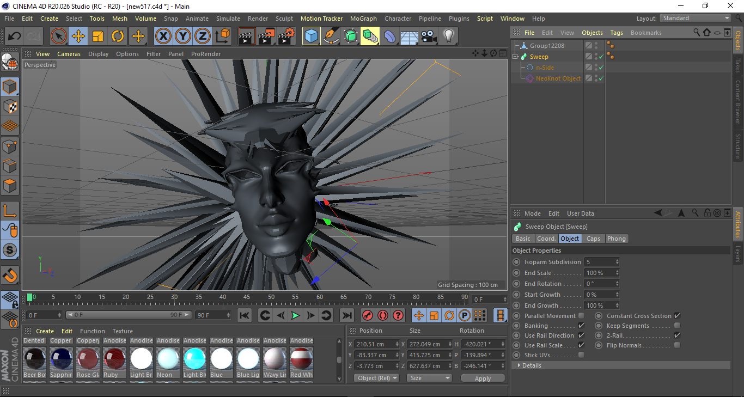Enable Points mode in left sidebar

(10, 146)
